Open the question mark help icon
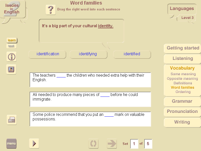 (51, 10)
